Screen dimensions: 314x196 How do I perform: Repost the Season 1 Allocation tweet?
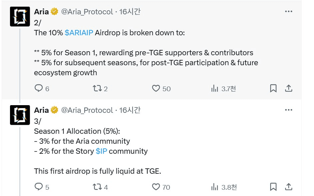(97, 187)
